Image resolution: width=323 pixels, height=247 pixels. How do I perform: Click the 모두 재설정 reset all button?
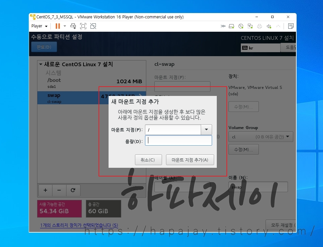[x=281, y=225]
